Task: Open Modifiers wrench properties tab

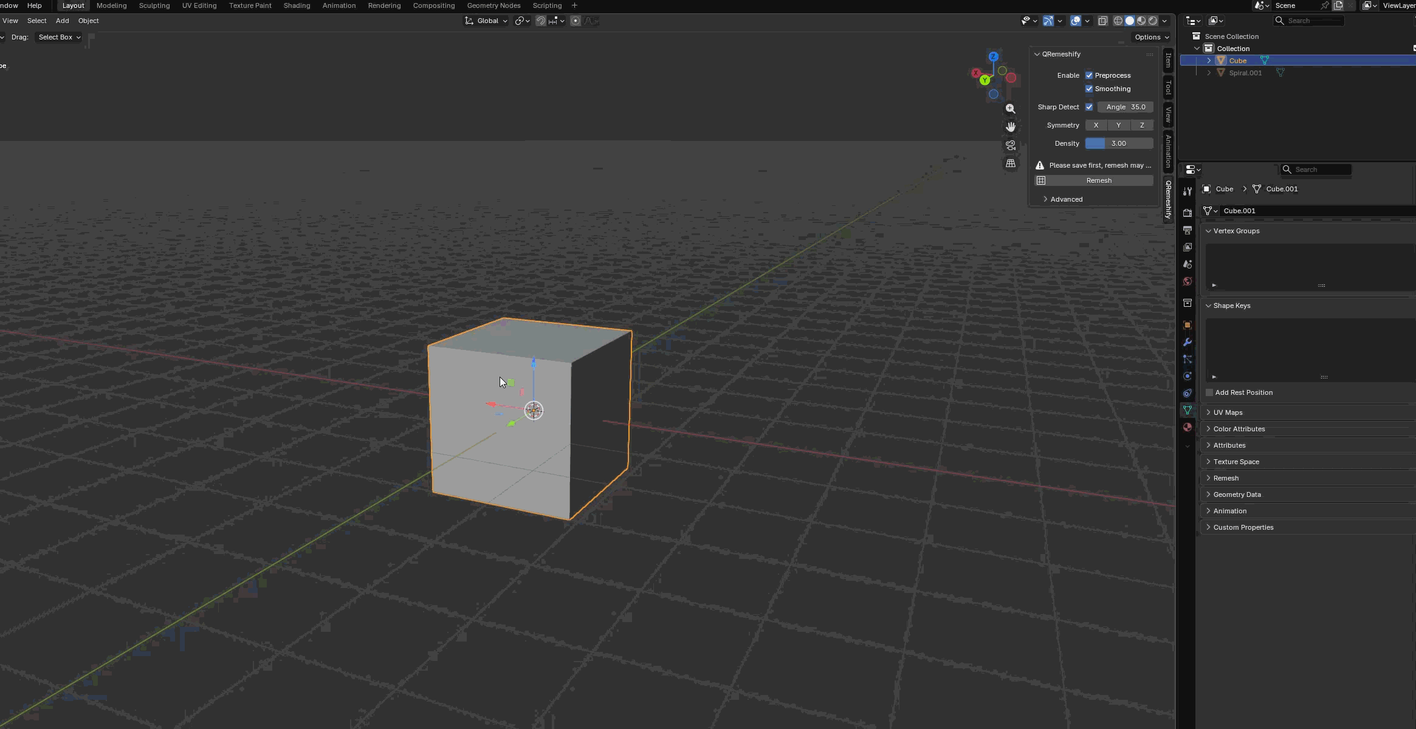Action: pyautogui.click(x=1187, y=342)
